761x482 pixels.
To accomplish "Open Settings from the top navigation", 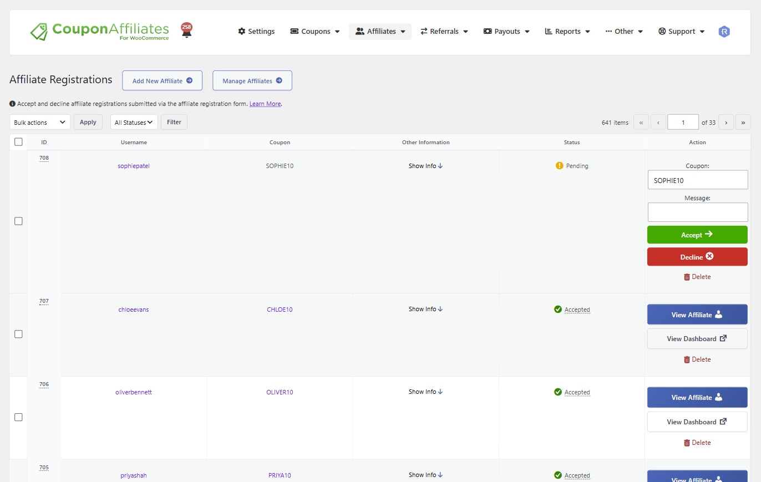I will tap(256, 32).
